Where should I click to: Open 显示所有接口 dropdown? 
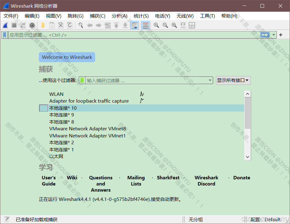pyautogui.click(x=233, y=80)
